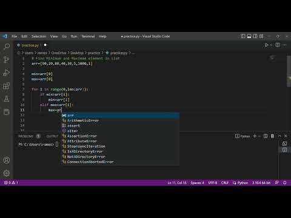This screenshot has width=291, height=218.
Task: Choose ConnectionAbortedError suggestion
Action: click(120, 162)
